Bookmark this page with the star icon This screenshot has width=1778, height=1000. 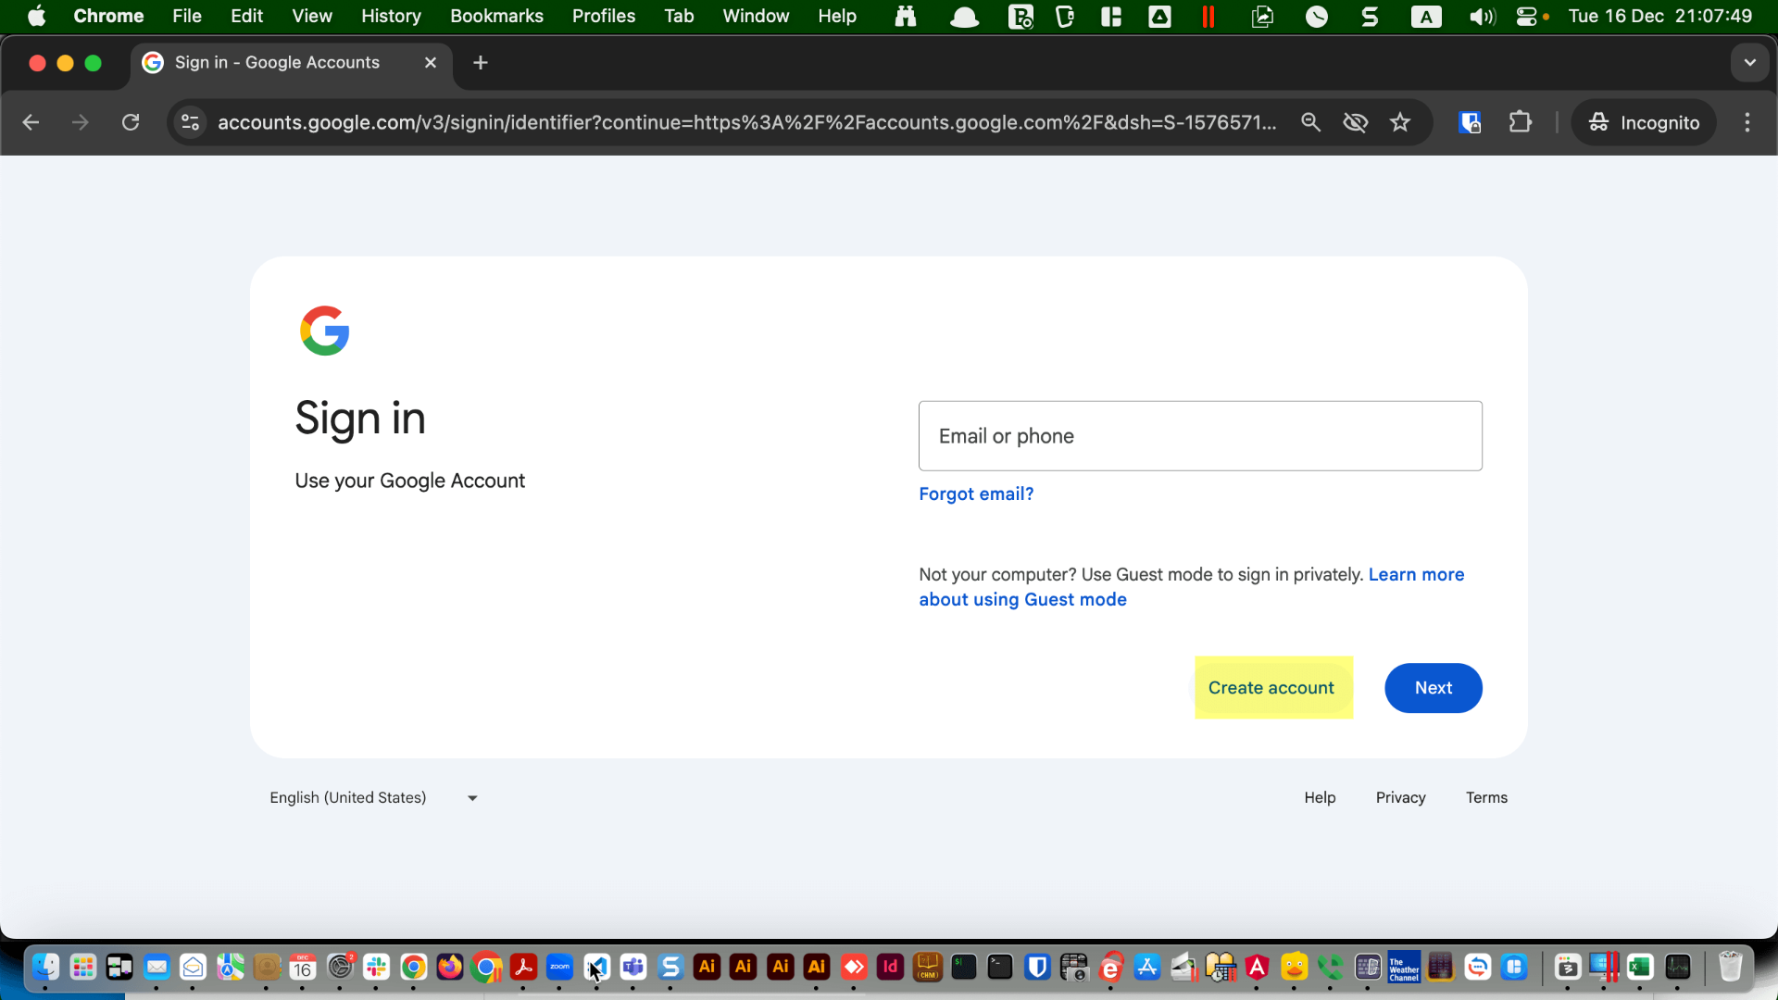pos(1401,122)
